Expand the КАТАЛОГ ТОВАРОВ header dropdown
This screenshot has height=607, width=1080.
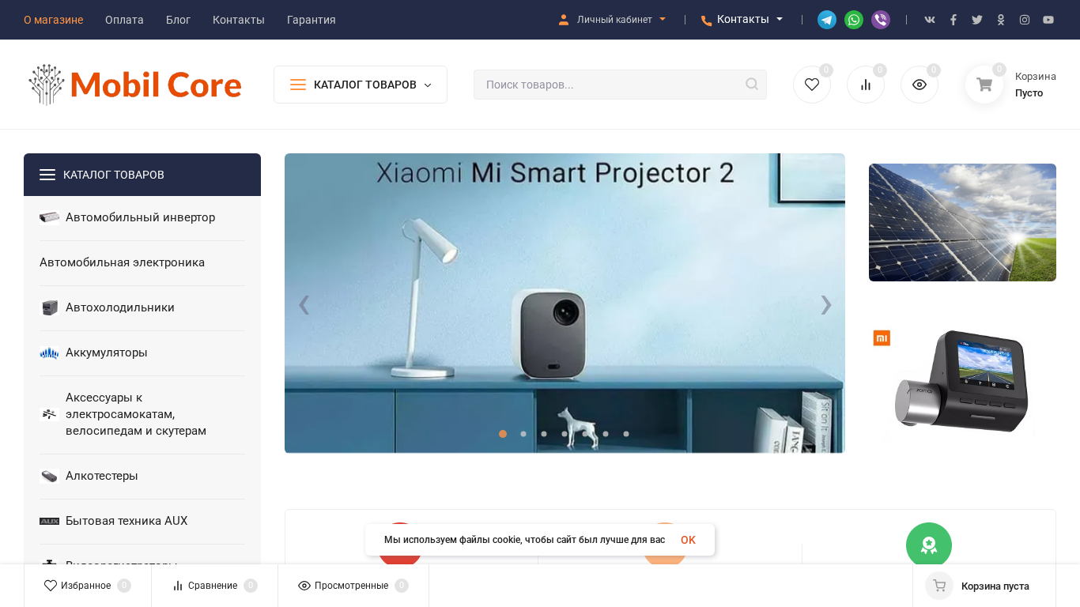tap(361, 85)
